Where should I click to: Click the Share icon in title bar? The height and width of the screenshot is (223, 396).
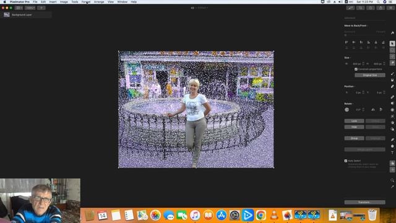pos(381,8)
